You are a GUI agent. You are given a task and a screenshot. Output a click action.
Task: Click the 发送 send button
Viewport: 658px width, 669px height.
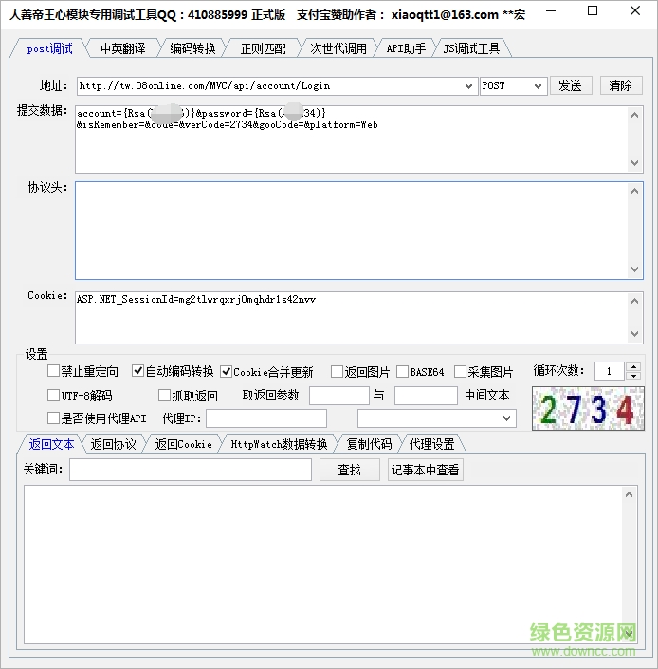(571, 85)
